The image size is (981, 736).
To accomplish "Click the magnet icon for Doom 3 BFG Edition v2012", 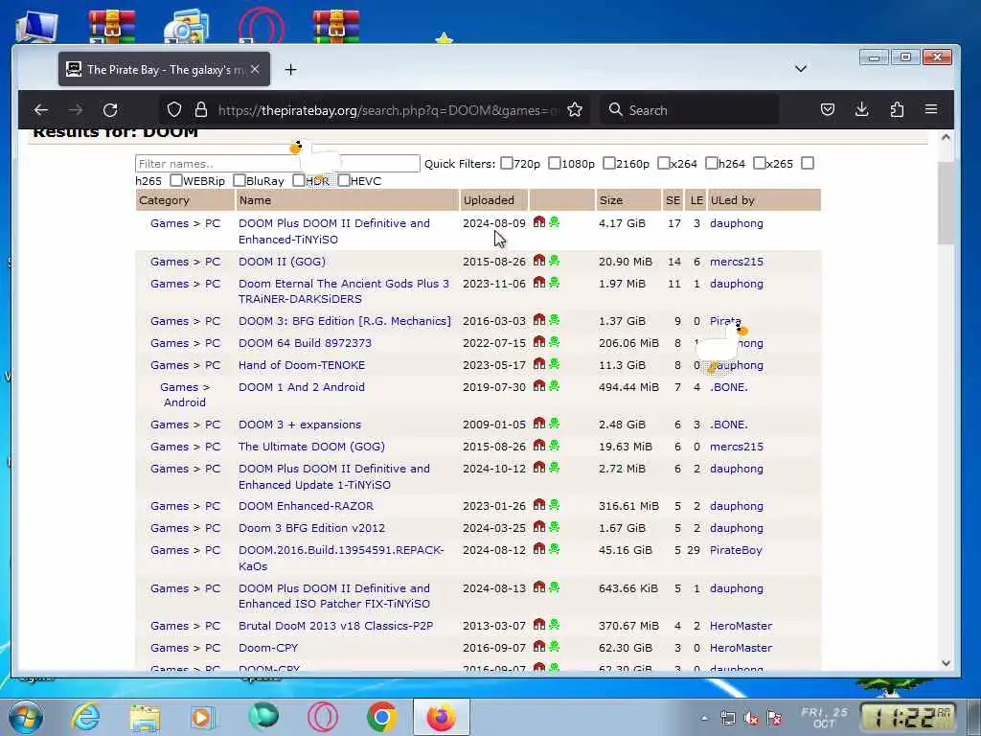I will (538, 527).
